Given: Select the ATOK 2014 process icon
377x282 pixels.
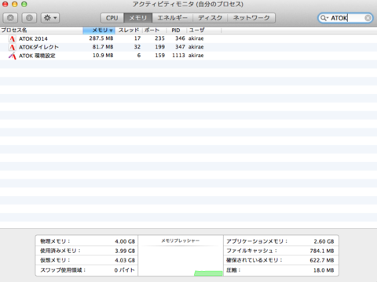Looking at the screenshot, I should (12, 38).
